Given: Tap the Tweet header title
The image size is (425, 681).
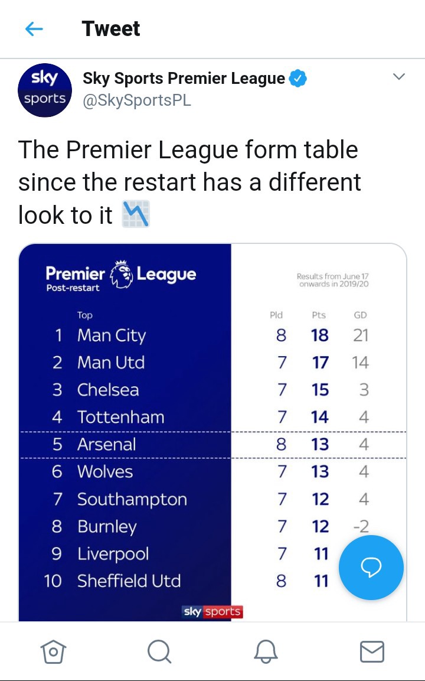Looking at the screenshot, I should [111, 29].
